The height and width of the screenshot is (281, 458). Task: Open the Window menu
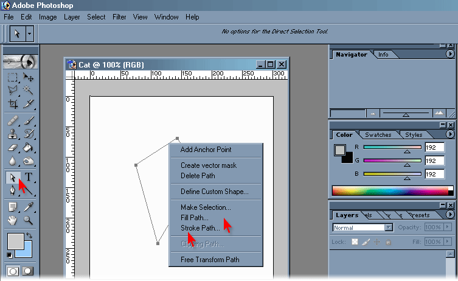(x=166, y=17)
